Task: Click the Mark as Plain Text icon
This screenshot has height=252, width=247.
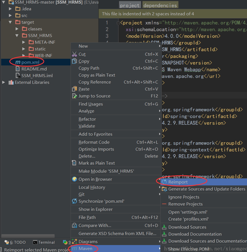Action: coord(74,163)
